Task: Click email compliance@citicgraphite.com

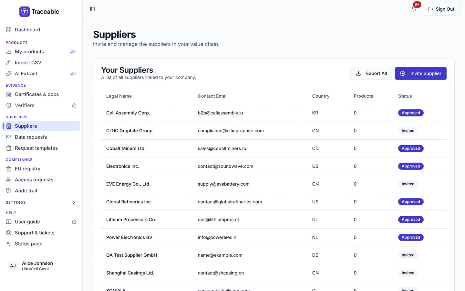Action: [x=231, y=131]
